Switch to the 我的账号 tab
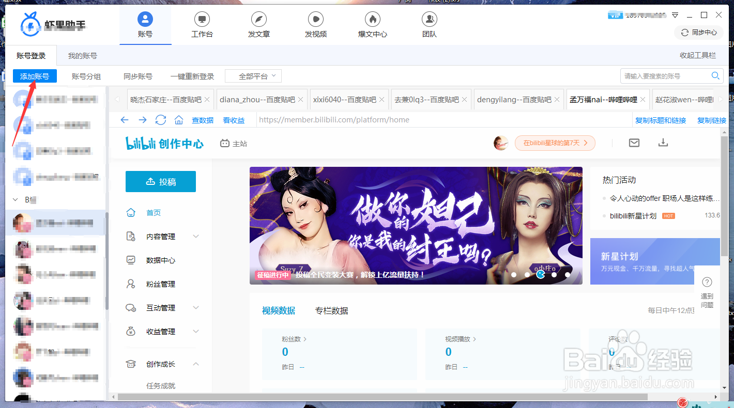 [x=82, y=55]
